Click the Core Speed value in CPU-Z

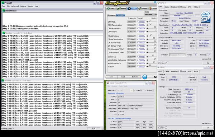176,41
